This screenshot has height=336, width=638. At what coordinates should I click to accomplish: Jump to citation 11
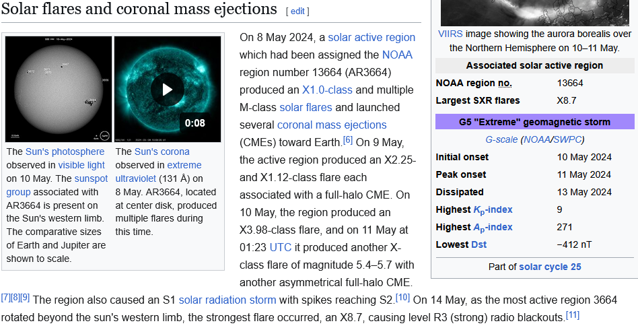click(x=573, y=315)
